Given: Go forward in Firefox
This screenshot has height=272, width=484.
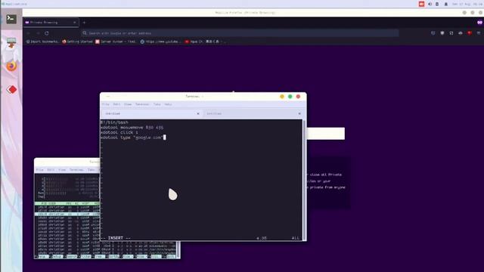Looking at the screenshot, I should 38,33.
